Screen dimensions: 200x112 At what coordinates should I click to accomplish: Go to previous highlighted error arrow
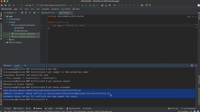[x=193, y=16]
